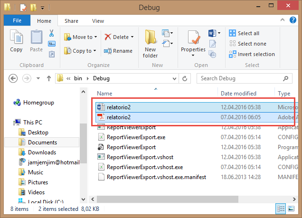Click the Paste icon in ribbon
Screen dimensions: 302x218
(36, 41)
